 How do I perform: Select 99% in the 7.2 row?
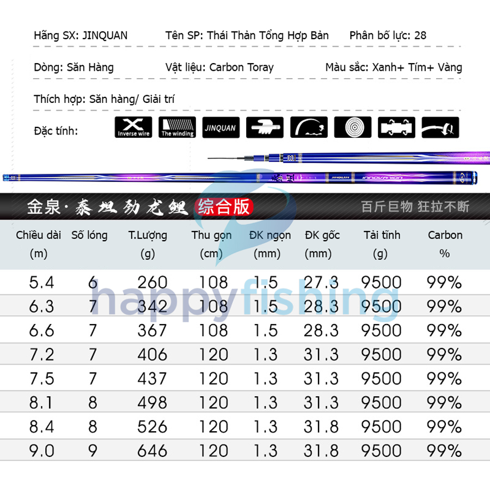coord(444,354)
